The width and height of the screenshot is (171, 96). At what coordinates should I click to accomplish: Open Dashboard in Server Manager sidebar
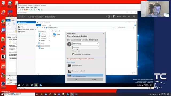click(x=26, y=22)
